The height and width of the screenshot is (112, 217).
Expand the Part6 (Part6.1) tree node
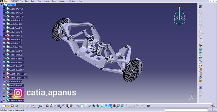(x=4, y=32)
